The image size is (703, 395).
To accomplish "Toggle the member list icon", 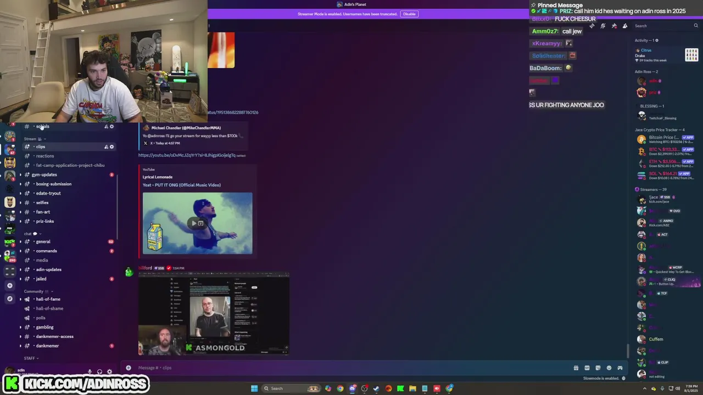I will (625, 26).
